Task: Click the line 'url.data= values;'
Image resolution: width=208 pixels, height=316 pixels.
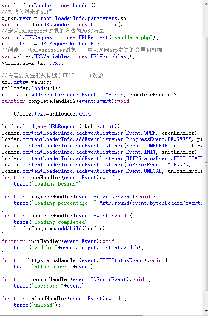Action: click(x=27, y=82)
